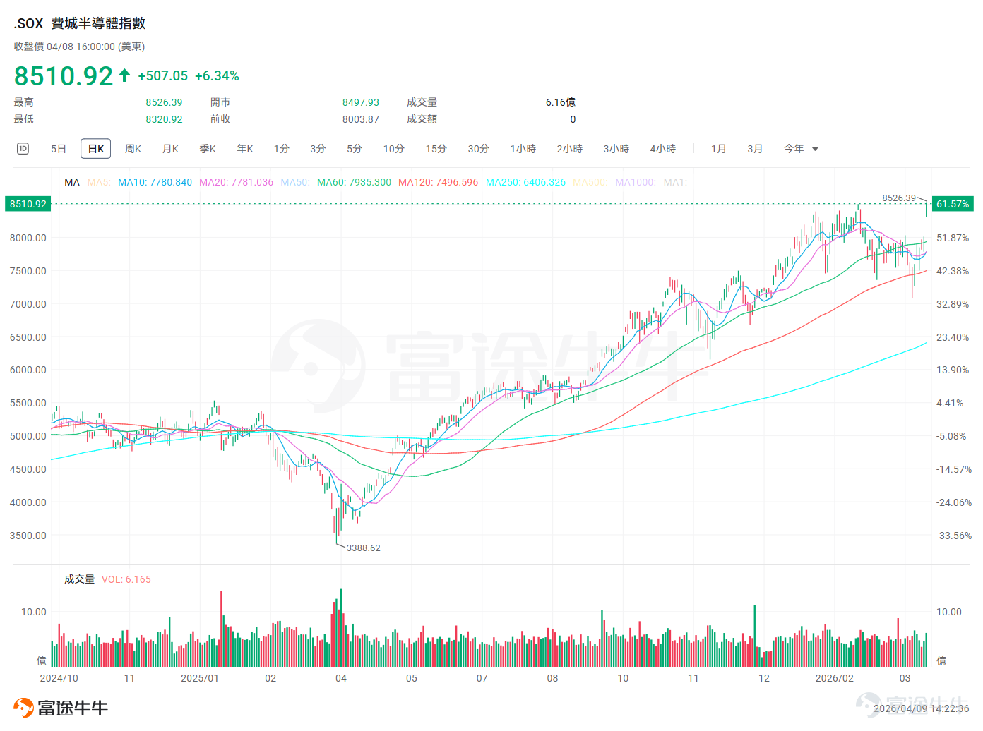The width and height of the screenshot is (983, 731).
Task: Select the 5日 five-day view
Action: (59, 149)
